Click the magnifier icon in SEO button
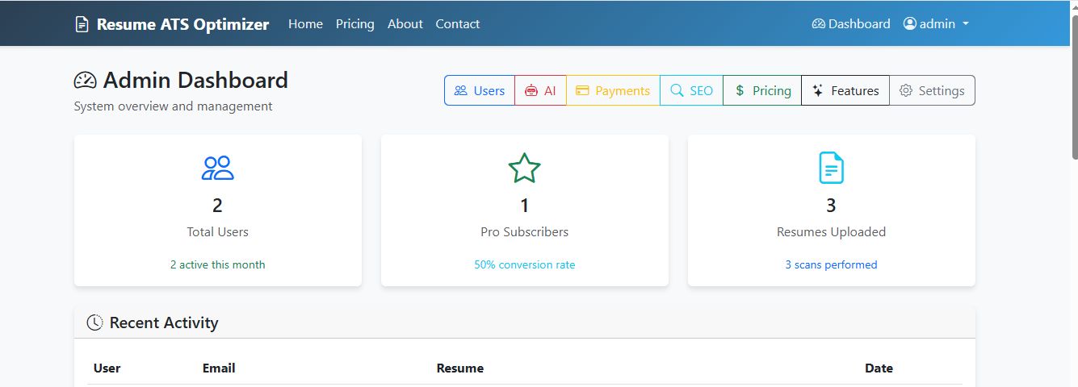 [x=677, y=90]
